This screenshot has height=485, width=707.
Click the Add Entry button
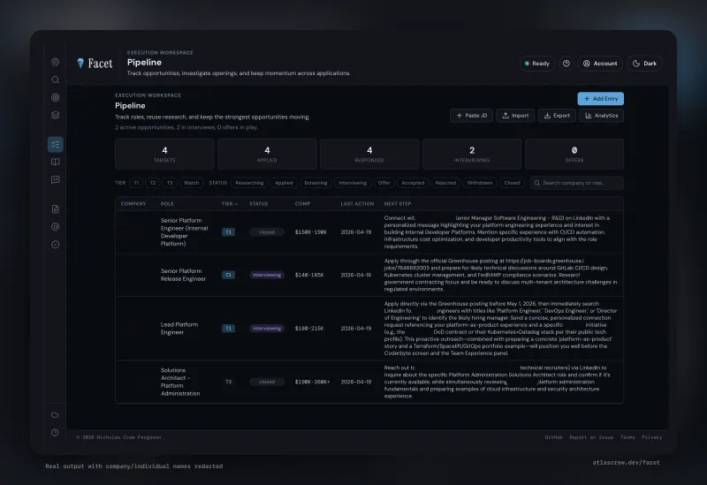(x=601, y=99)
